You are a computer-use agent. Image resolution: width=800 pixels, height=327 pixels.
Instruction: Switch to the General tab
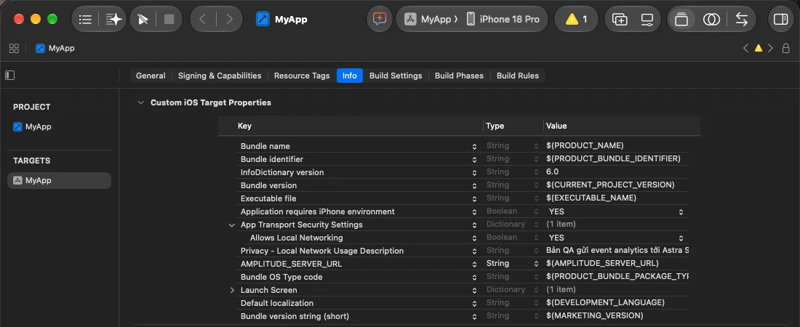(x=151, y=76)
